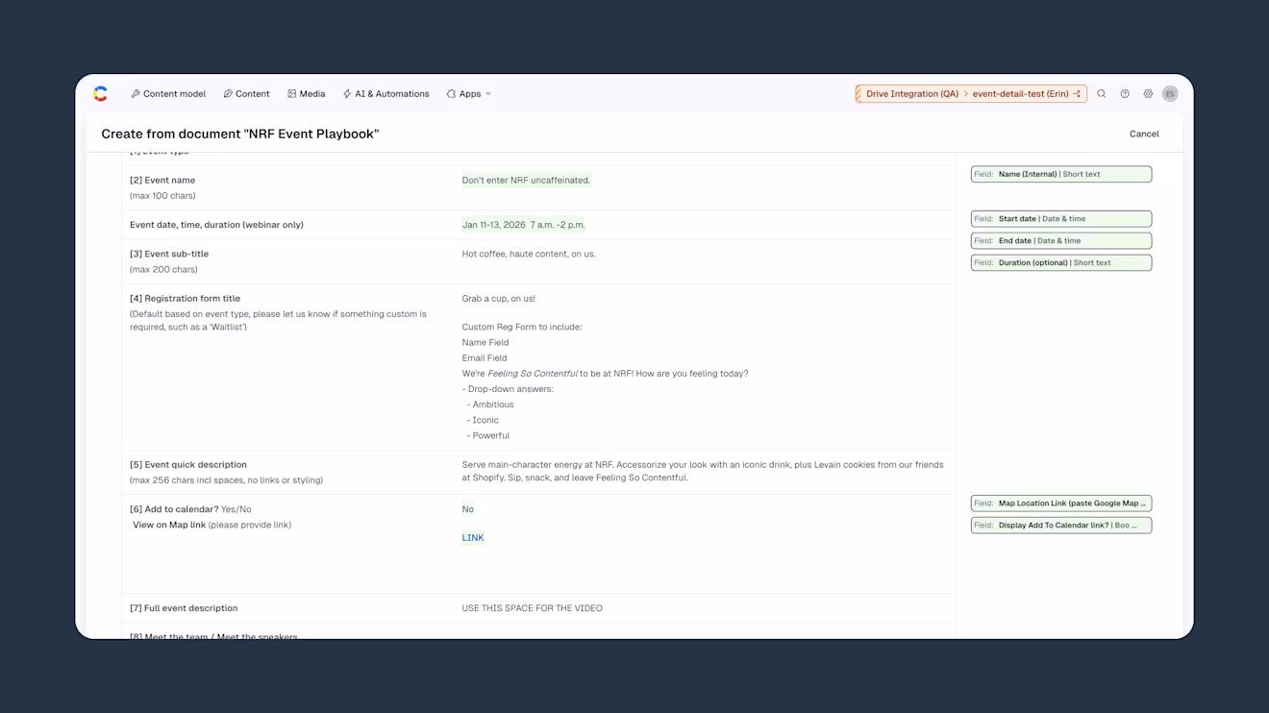
Task: Open the ES user avatar menu
Action: pyautogui.click(x=1170, y=94)
